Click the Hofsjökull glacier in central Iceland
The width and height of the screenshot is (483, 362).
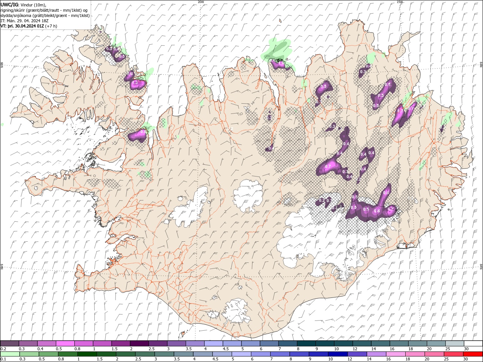[x=248, y=195]
